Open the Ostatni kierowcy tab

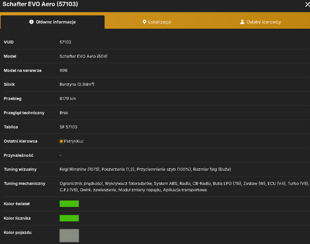(261, 22)
